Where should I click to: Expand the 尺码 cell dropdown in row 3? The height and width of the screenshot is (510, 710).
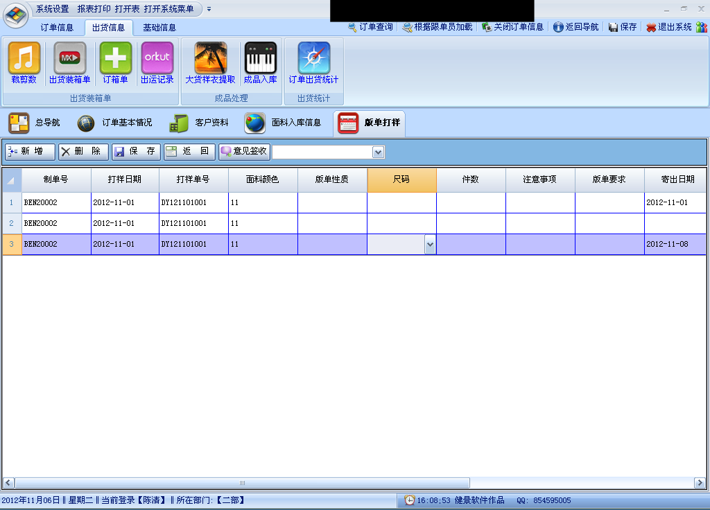[x=429, y=244]
